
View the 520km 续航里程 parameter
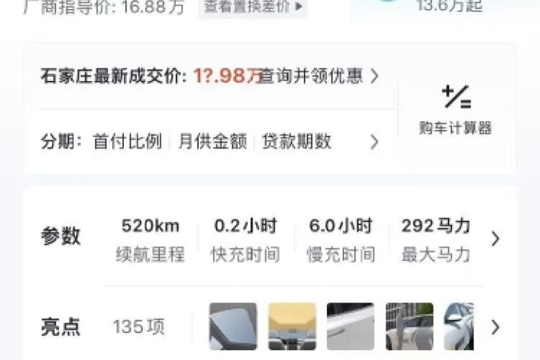tap(150, 240)
